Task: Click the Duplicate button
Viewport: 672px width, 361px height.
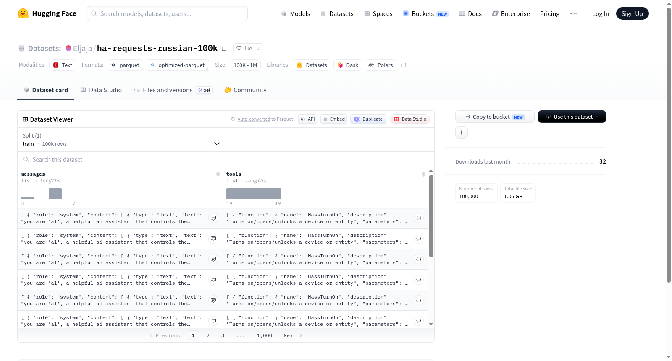Action: pos(368,119)
